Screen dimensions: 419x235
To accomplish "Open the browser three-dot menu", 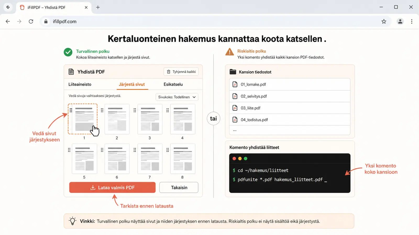I will 412,21.
